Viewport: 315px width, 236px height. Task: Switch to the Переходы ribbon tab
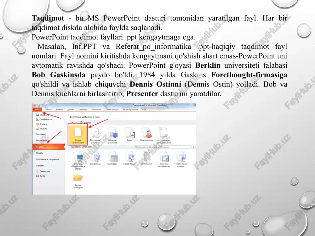pos(83,110)
